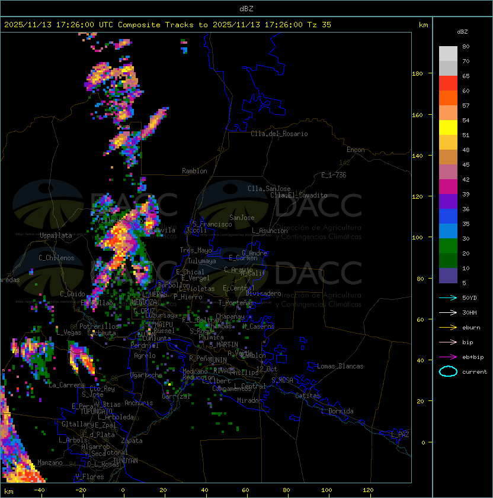Click the 'La_Carrera' map label
The image size is (493, 498).
point(66,385)
